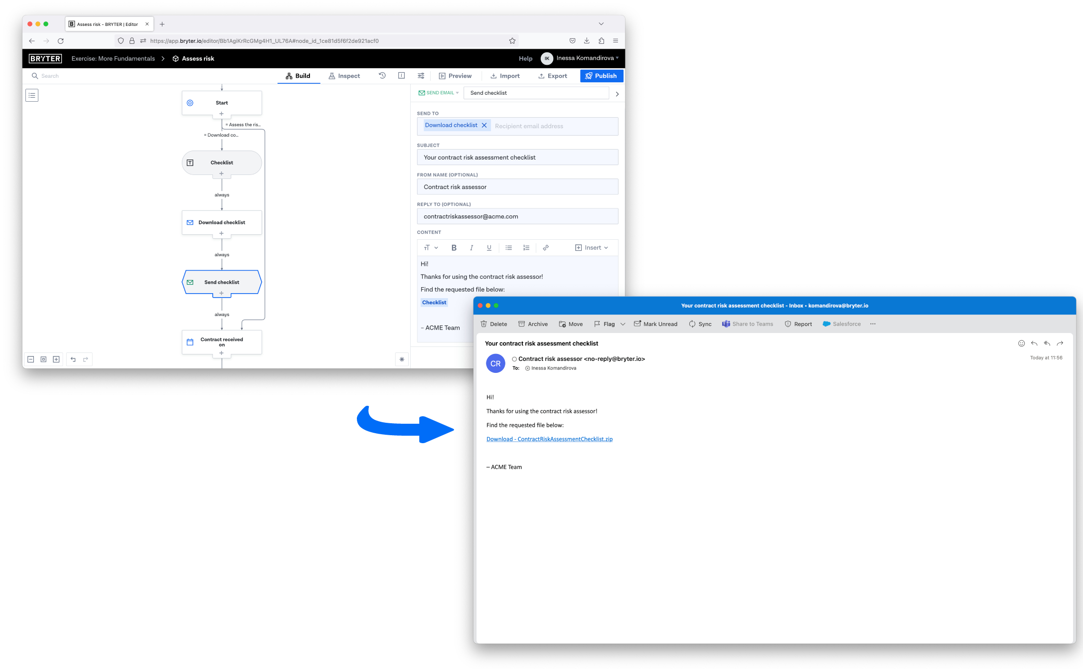Viewport: 1083px width, 669px height.
Task: Open more email actions ellipsis
Action: coord(873,324)
